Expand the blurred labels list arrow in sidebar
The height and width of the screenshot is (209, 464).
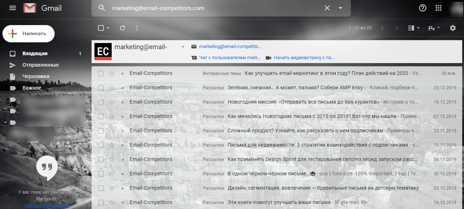pyautogui.click(x=5, y=122)
